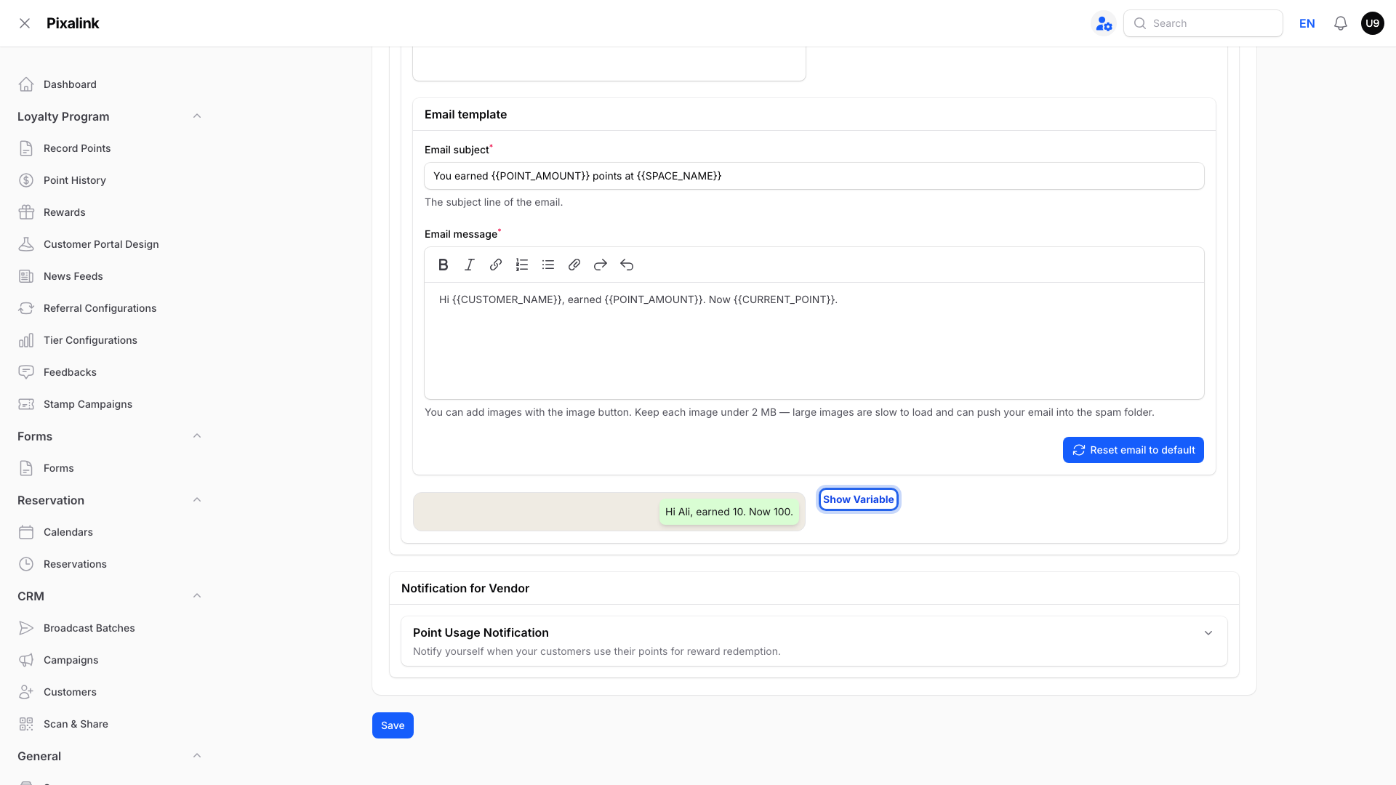The image size is (1396, 785).
Task: Collapse the Loyalty Program section
Action: point(197,116)
